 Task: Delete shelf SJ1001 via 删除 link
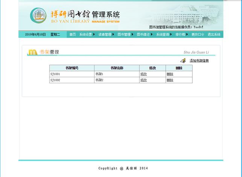point(170,74)
